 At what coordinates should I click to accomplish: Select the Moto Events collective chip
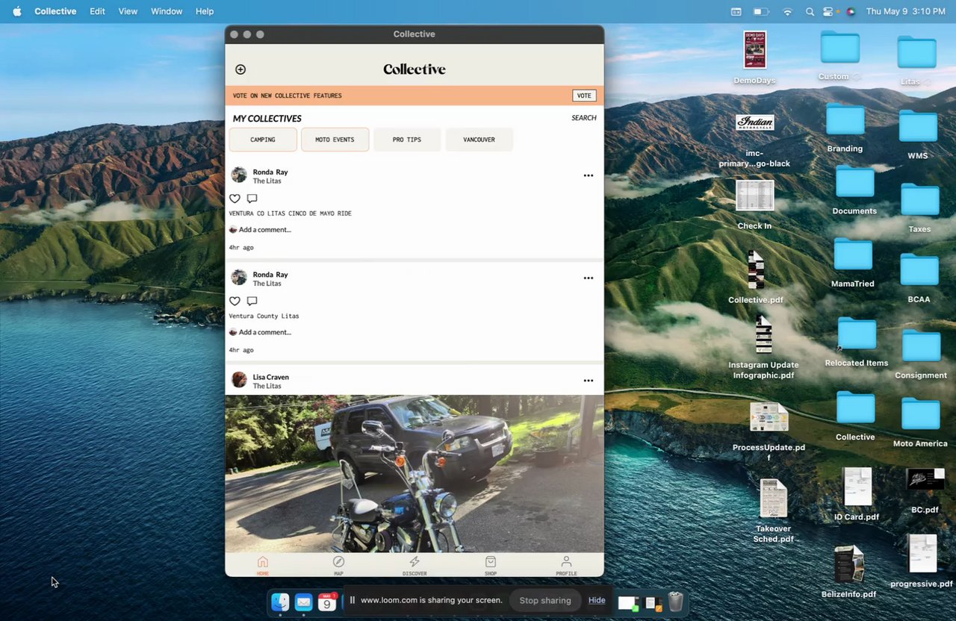pos(335,140)
